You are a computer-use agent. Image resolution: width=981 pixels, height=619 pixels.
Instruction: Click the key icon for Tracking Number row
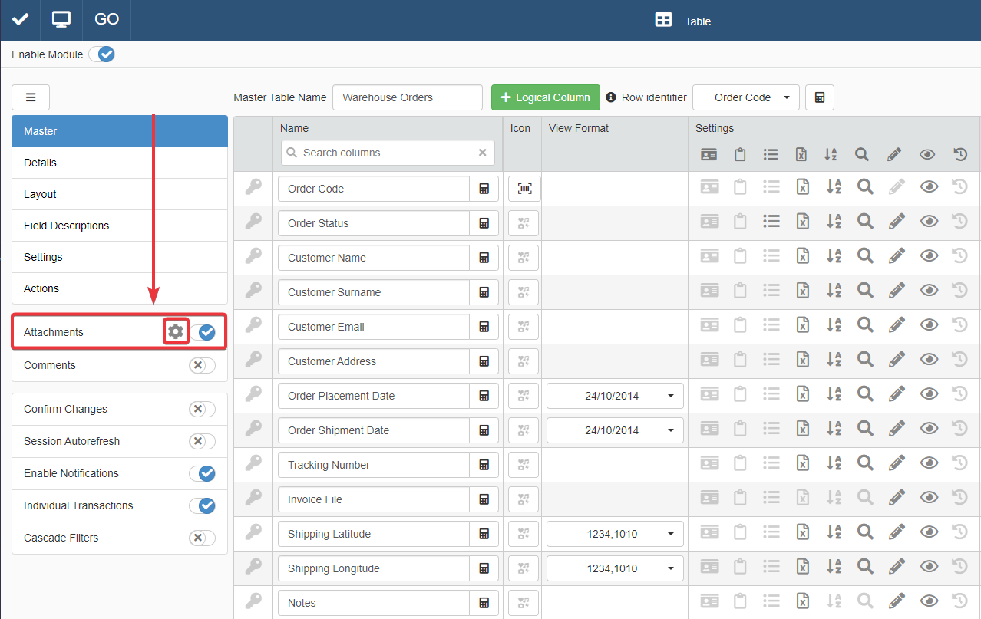point(253,463)
